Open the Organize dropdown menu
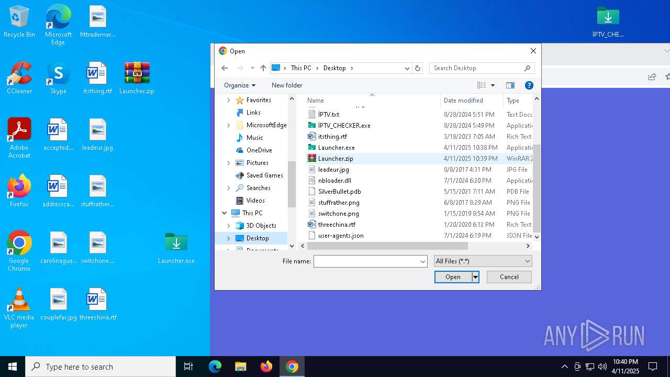The width and height of the screenshot is (670, 377). [240, 85]
